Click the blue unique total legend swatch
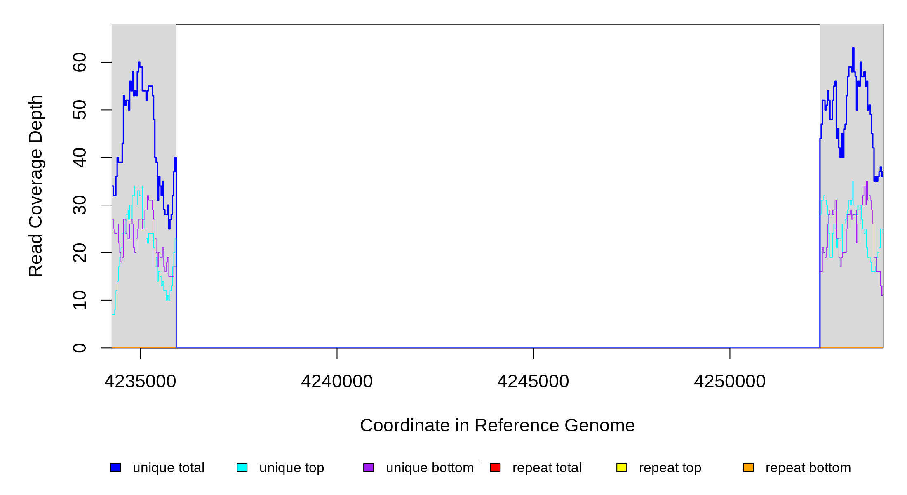Viewport: 907px width, 495px height. 115,467
